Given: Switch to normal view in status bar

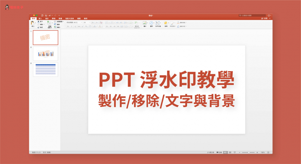Looking at the screenshot, I should tap(225, 153).
